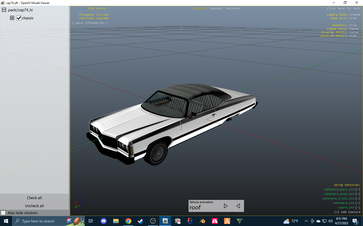Play the roof vehicle animation forward
Image resolution: width=363 pixels, height=226 pixels.
[x=226, y=206]
